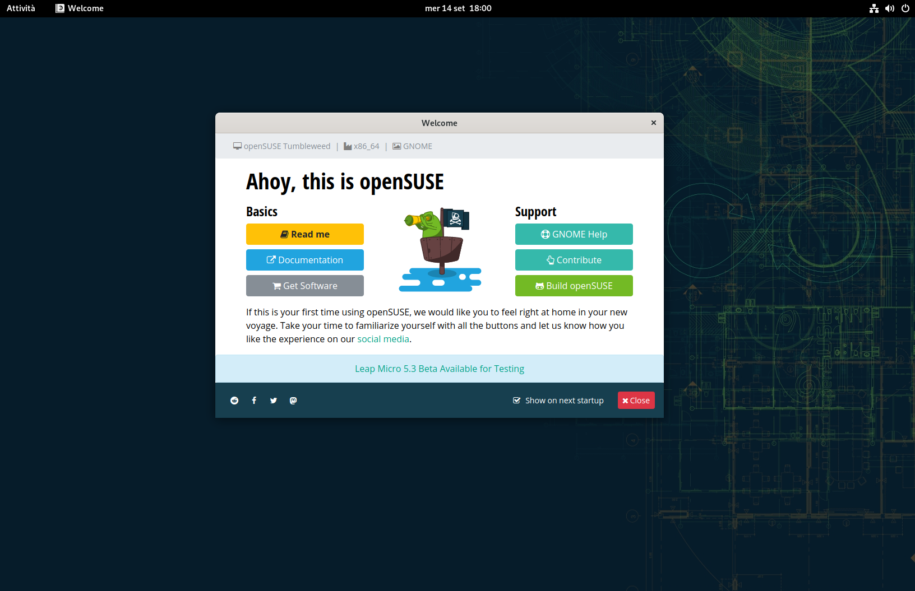
Task: Close the Welcome window via titlebar X
Action: pyautogui.click(x=654, y=123)
